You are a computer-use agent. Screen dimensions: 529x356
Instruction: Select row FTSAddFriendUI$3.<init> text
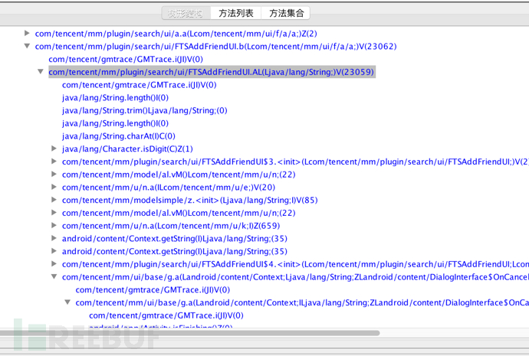pyautogui.click(x=295, y=162)
